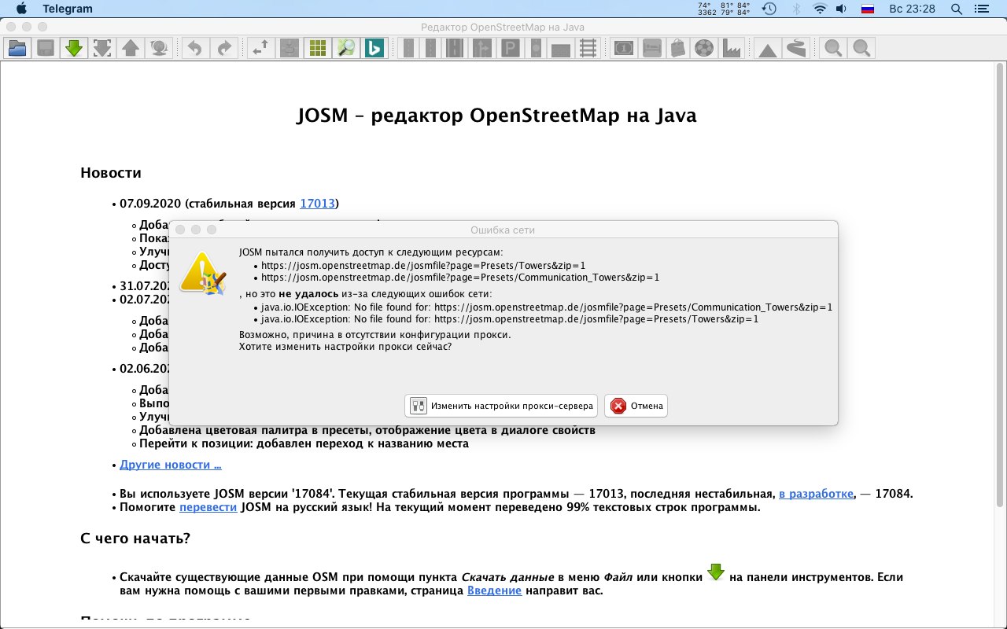Open the 17013 stable version link
This screenshot has width=1007, height=629.
[317, 204]
